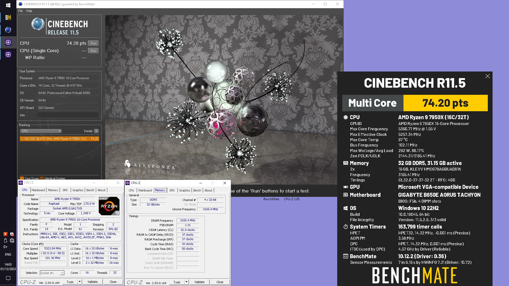Click the safely remove hardware USB icon
Image resolution: width=509 pixels, height=286 pixels.
[5, 240]
